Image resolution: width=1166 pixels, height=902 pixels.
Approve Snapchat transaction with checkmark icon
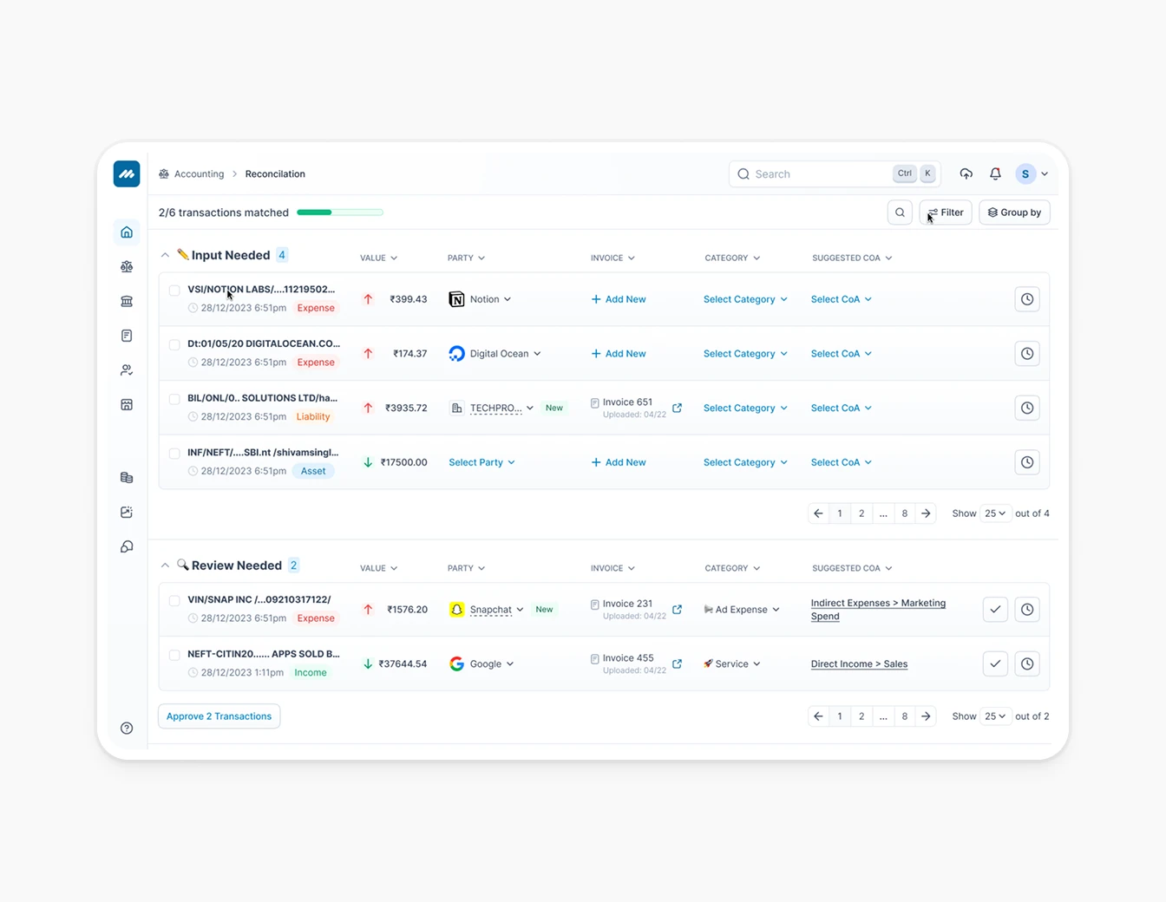(x=995, y=610)
